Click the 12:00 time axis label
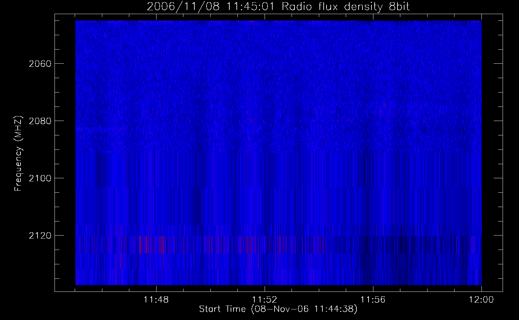This screenshot has height=320, width=519. (481, 300)
